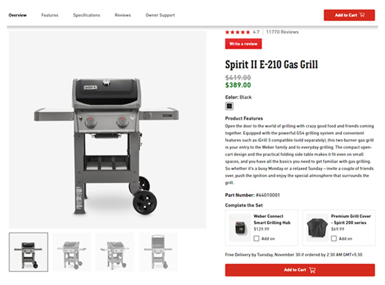View the second grill thumbnail image

coord(71,252)
